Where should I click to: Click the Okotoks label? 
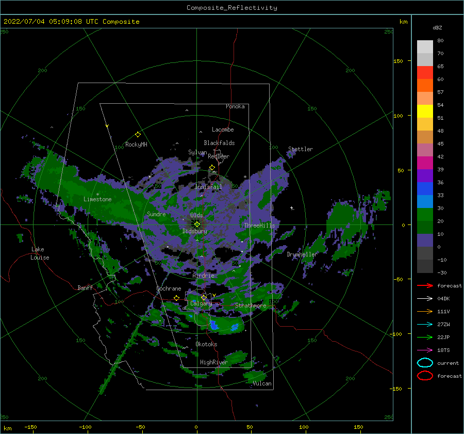pos(206,344)
